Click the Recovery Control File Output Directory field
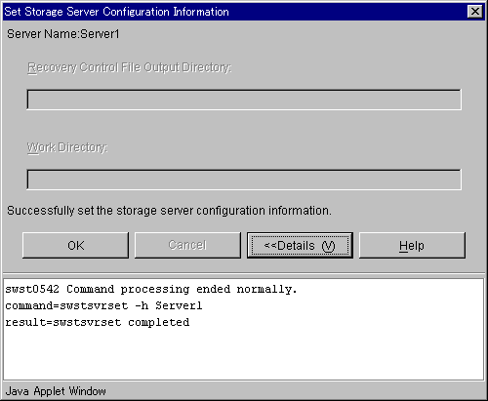This screenshot has width=488, height=401. coord(244,100)
